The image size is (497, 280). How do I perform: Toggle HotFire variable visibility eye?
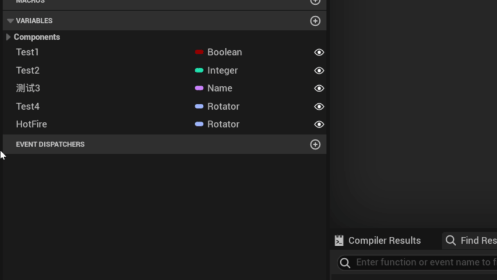coord(319,124)
